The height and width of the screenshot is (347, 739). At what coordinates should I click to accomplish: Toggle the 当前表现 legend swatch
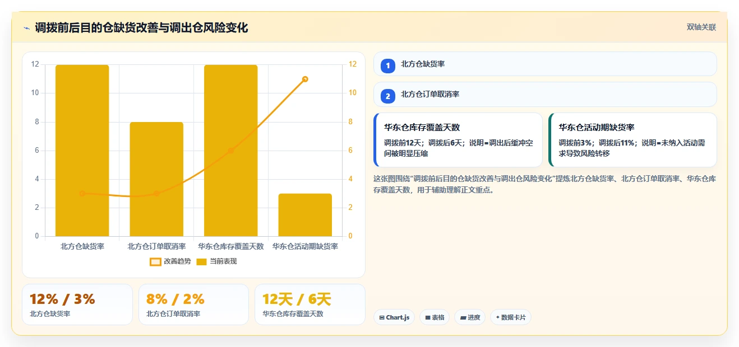pyautogui.click(x=201, y=261)
